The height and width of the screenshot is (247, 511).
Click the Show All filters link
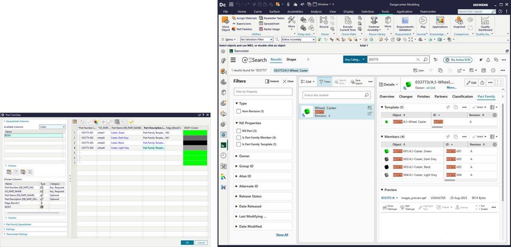coord(282,234)
